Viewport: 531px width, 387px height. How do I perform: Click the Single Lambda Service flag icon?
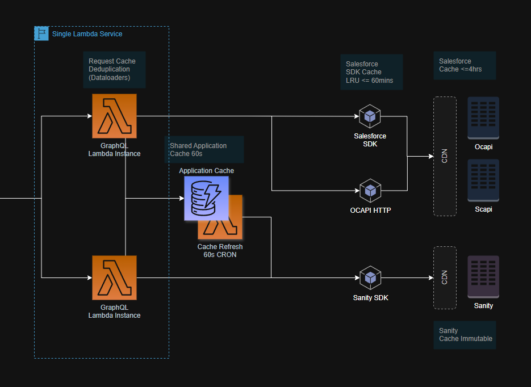click(41, 33)
